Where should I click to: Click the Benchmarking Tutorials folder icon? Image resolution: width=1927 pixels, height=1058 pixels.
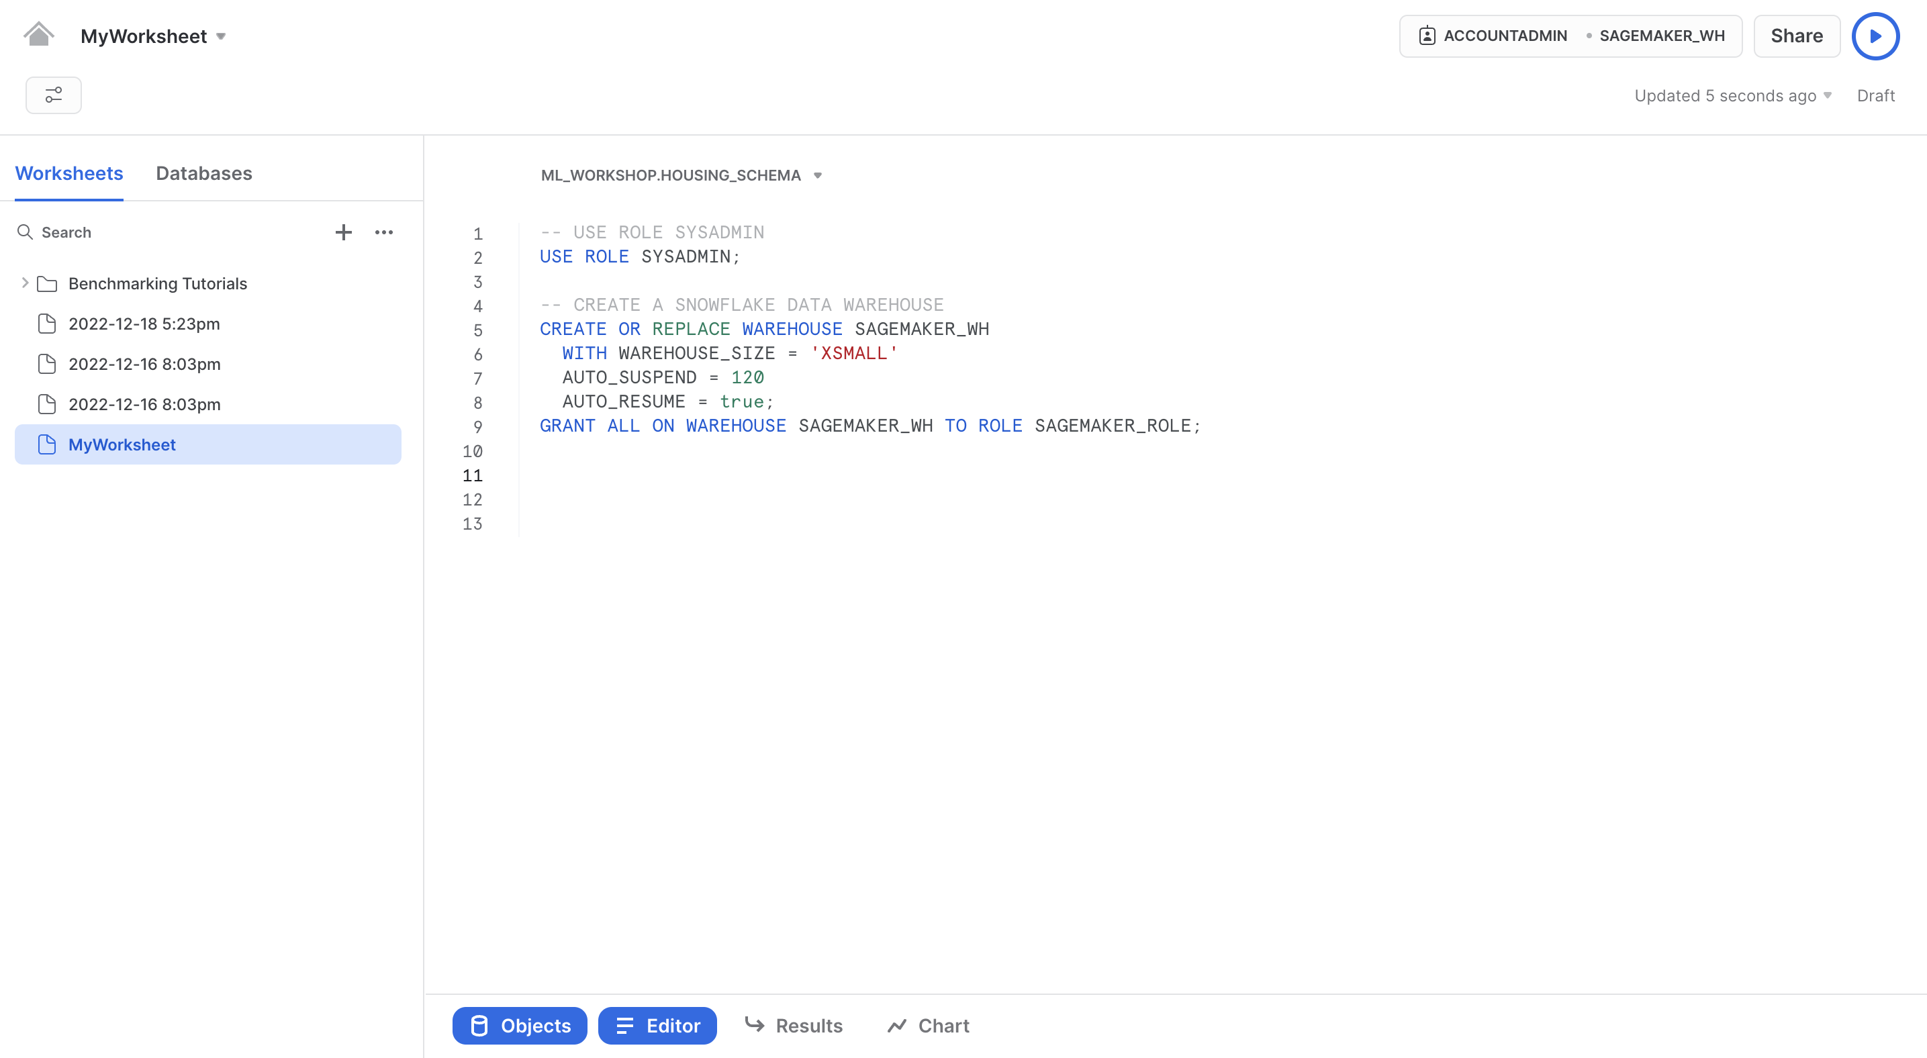(x=47, y=283)
